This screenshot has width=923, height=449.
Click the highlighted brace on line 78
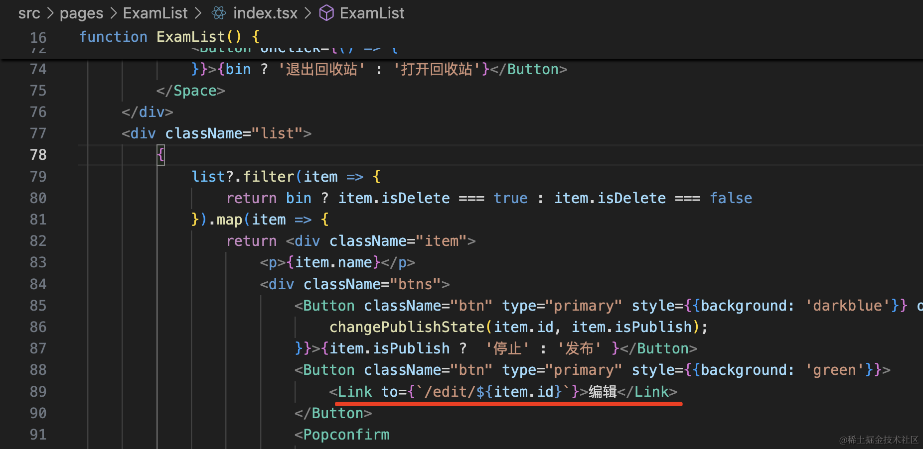pos(160,155)
